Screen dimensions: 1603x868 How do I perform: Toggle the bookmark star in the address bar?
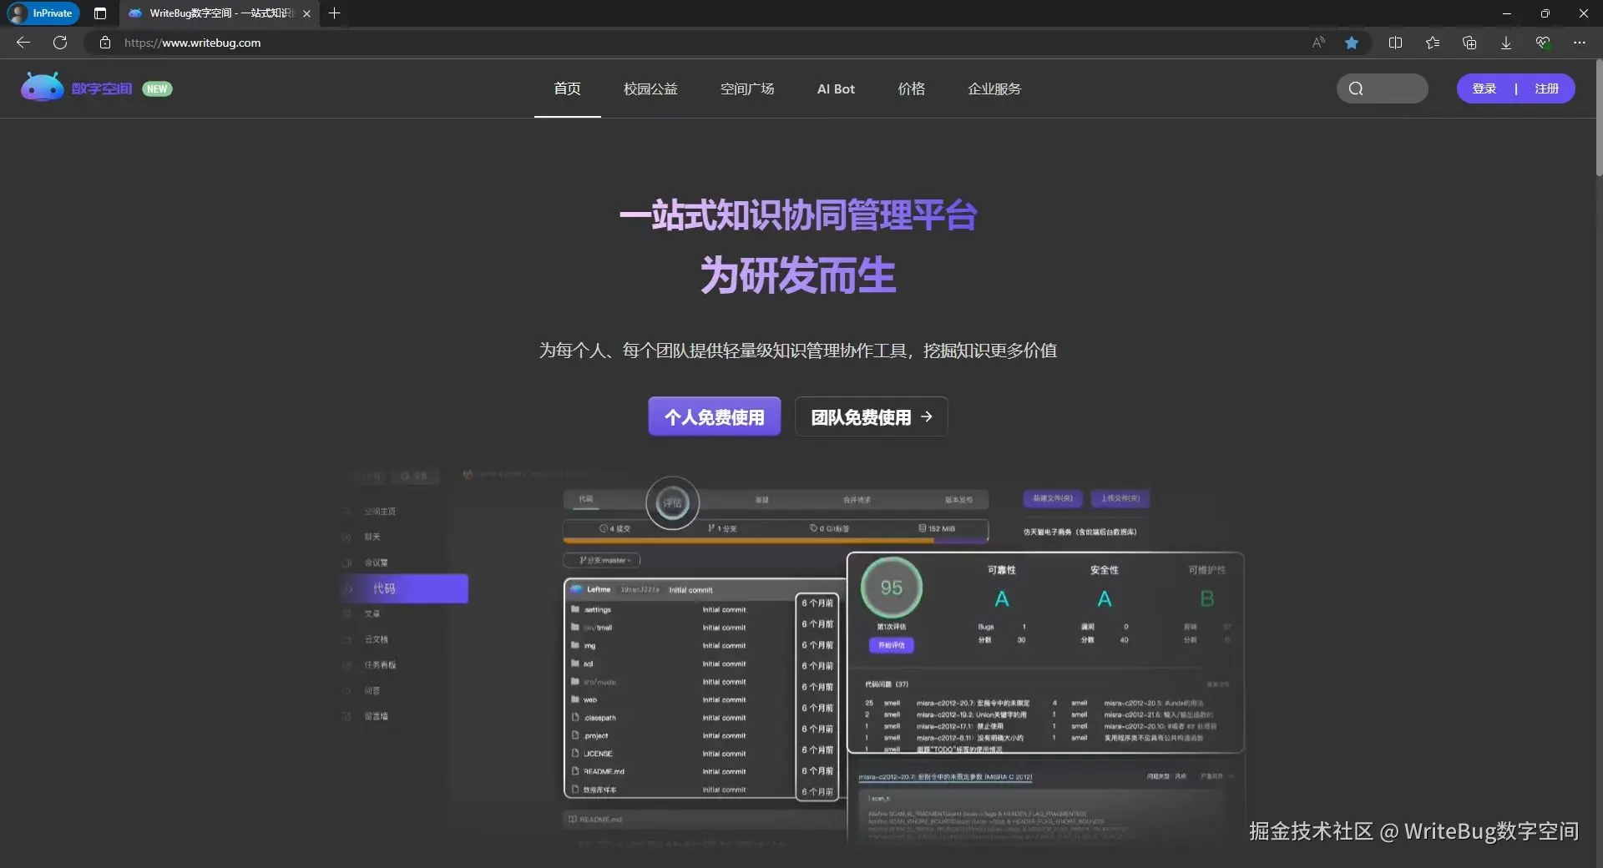(x=1353, y=43)
